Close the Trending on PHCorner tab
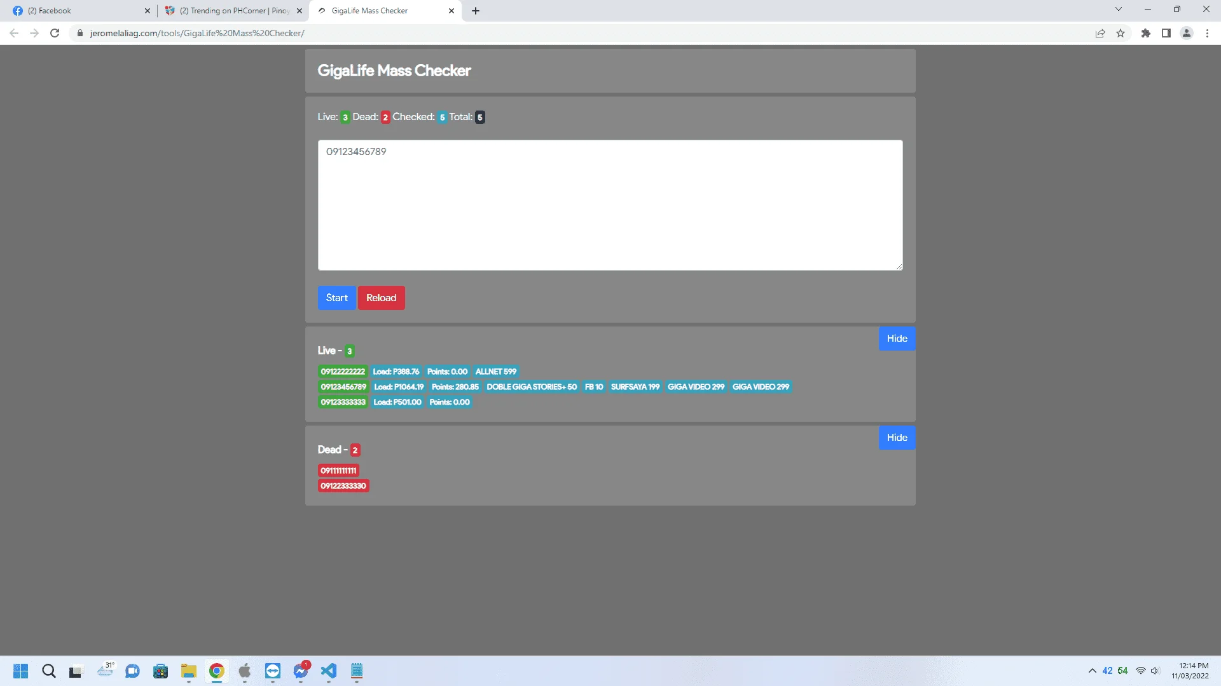The width and height of the screenshot is (1221, 686). (x=300, y=11)
